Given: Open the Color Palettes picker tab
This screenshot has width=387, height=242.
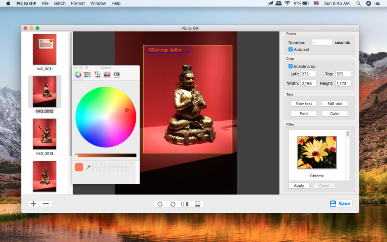Looking at the screenshot, I should click(x=97, y=75).
